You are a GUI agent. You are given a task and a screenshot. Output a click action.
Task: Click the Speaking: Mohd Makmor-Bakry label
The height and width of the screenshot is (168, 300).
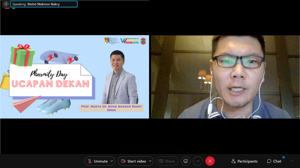pos(44,4)
